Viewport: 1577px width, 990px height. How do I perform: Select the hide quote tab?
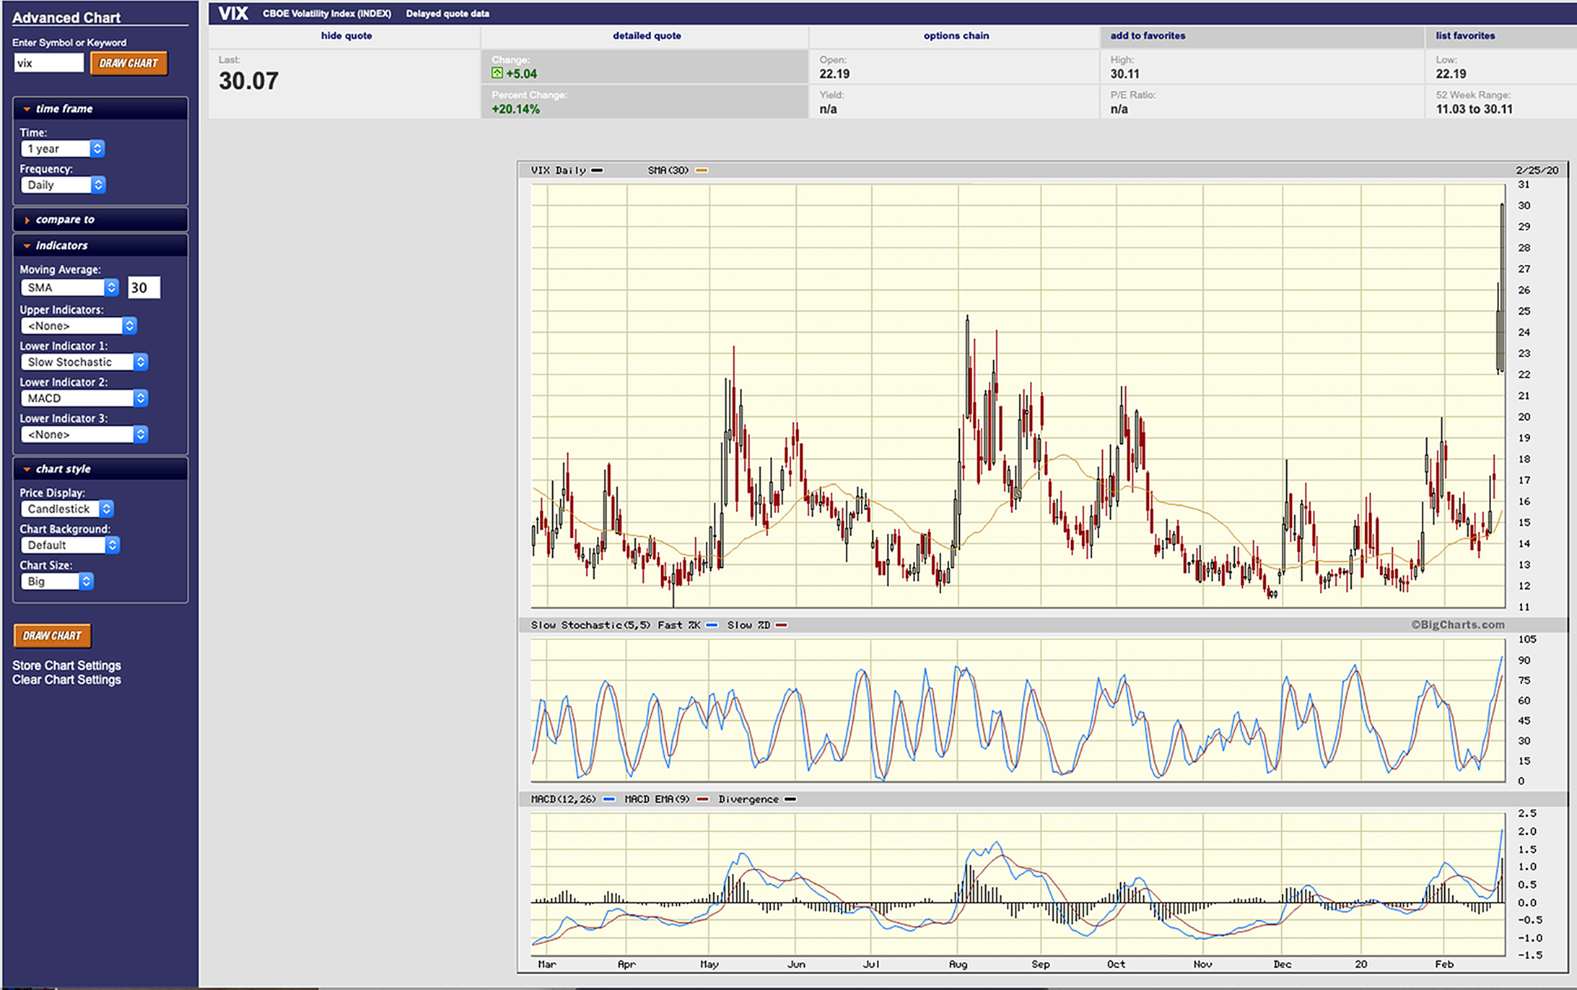(x=346, y=35)
